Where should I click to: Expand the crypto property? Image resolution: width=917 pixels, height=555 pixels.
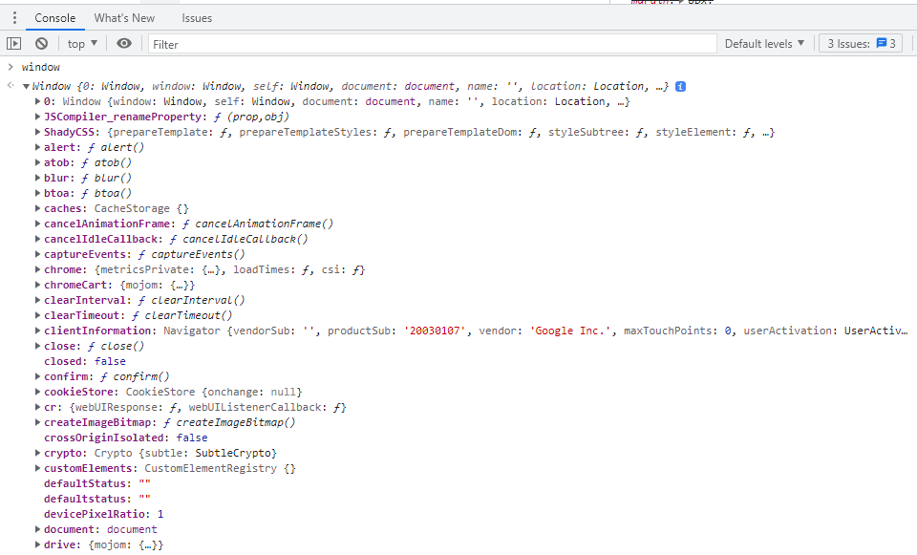point(35,453)
